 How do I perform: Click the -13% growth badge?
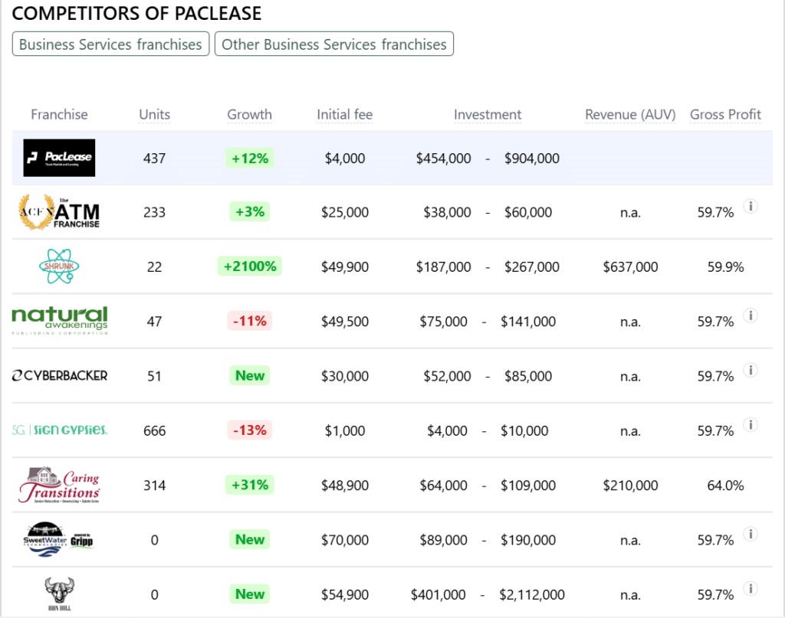pos(249,430)
